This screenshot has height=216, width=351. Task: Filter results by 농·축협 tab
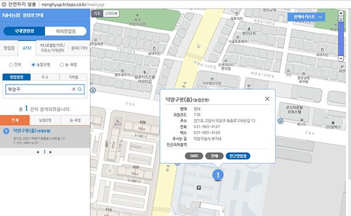(75, 120)
